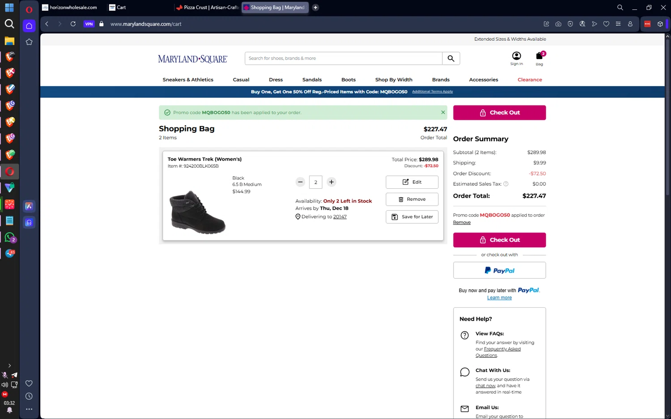Viewport: 671px width, 419px height.
Task: Switch to the Cart tab
Action: (139, 8)
